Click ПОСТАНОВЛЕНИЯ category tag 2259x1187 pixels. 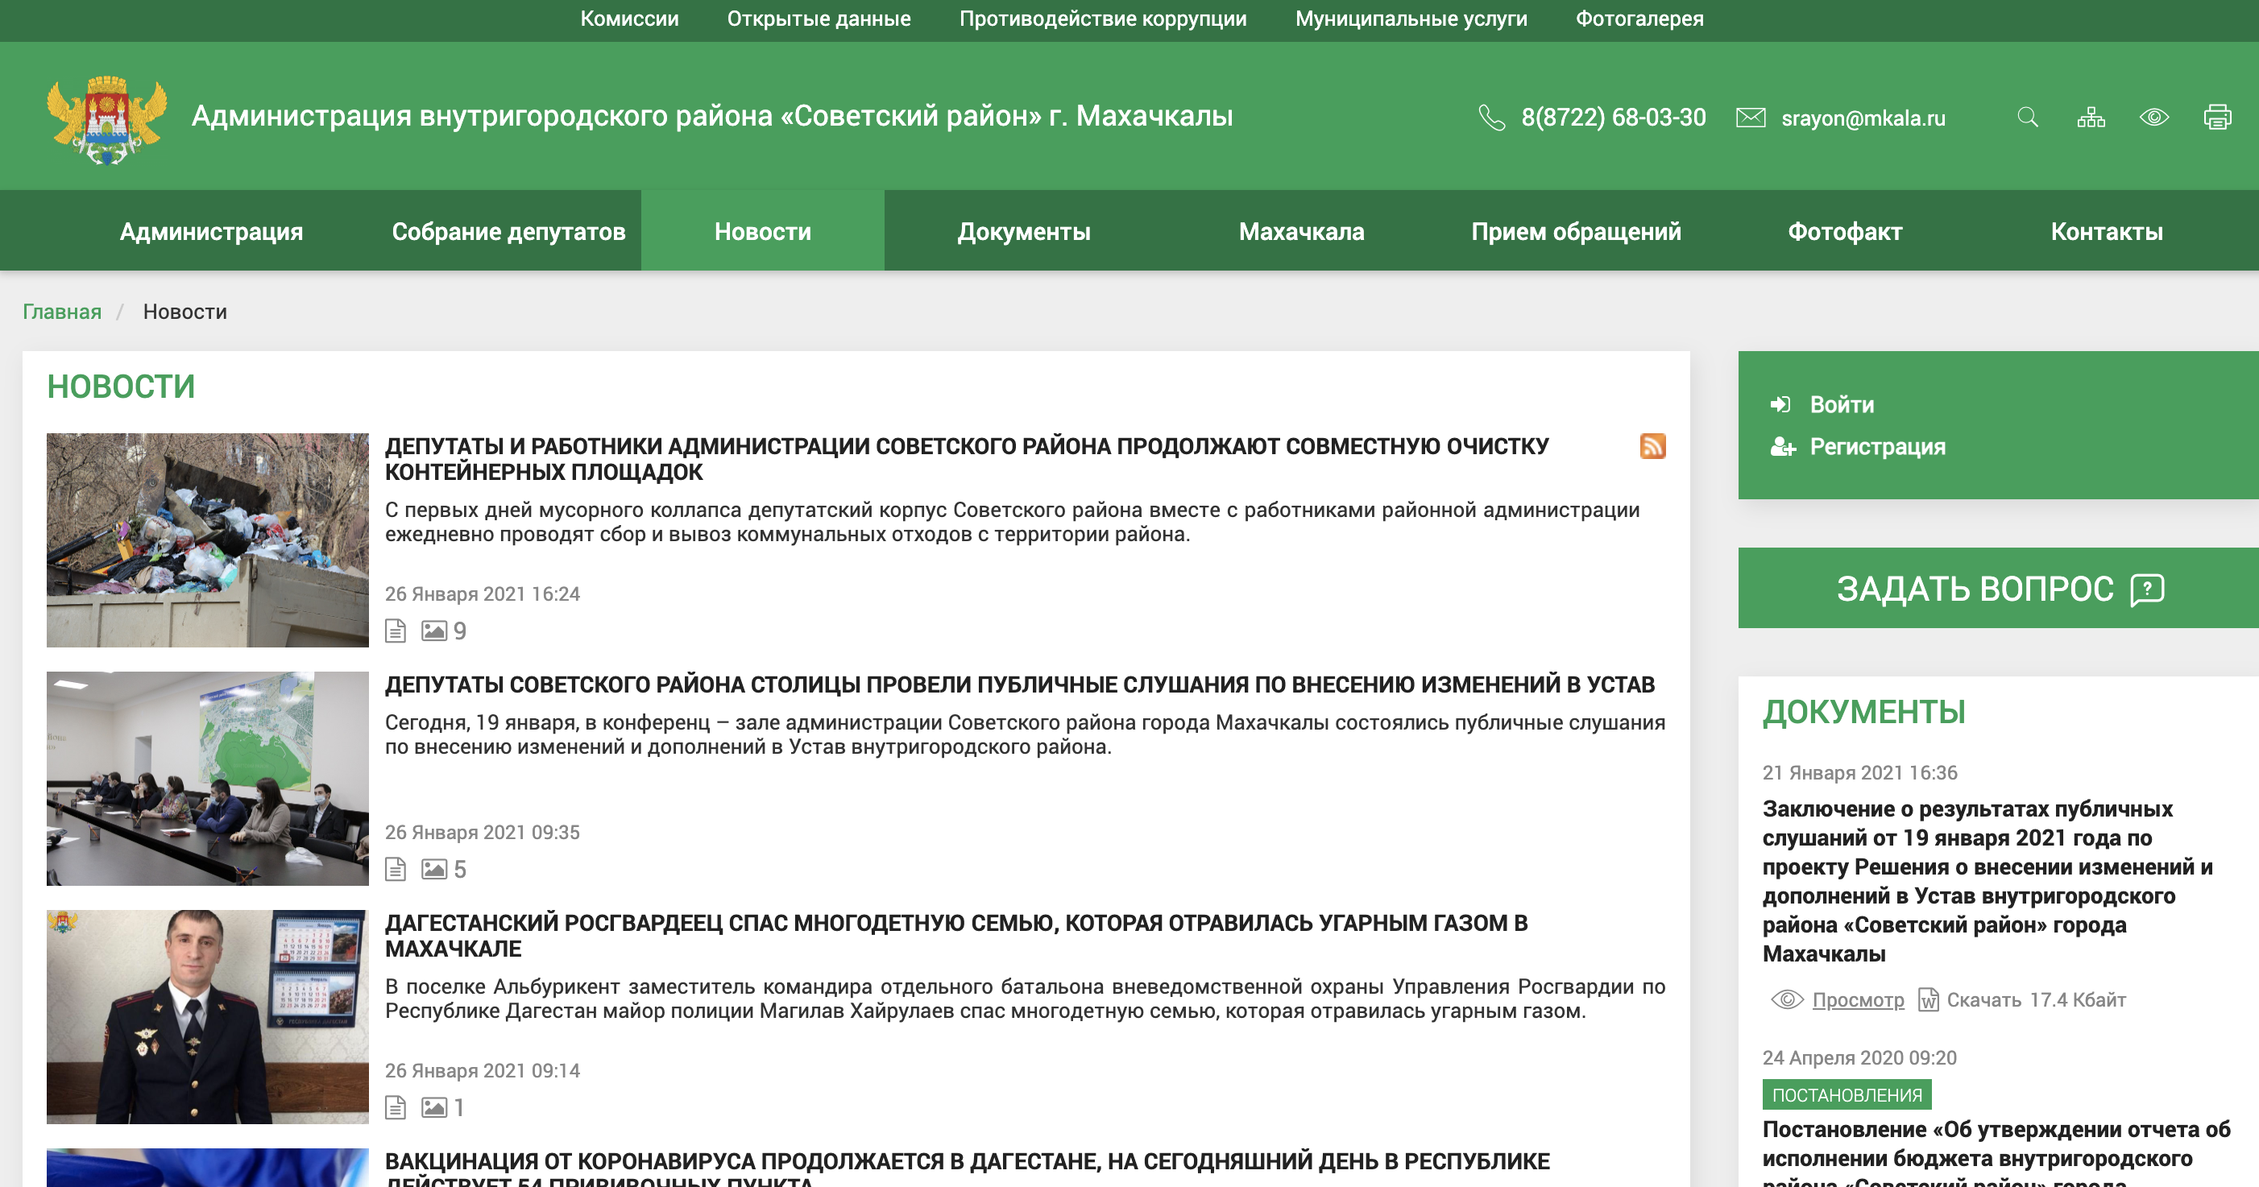1847,1095
